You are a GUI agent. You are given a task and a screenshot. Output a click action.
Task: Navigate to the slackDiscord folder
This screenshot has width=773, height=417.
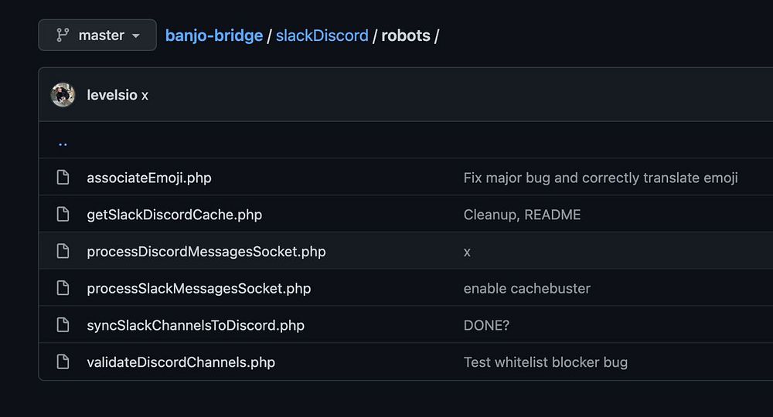pos(322,36)
